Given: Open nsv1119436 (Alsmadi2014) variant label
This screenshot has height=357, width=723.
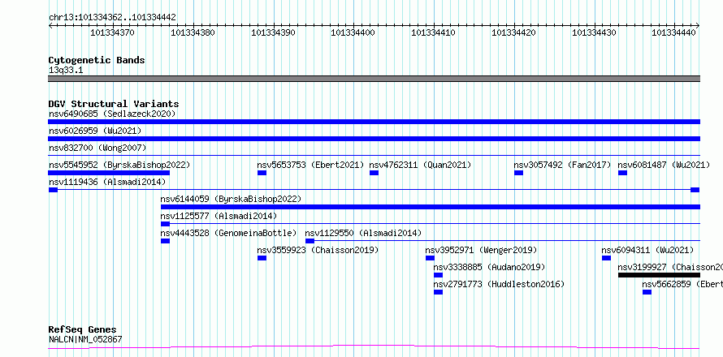Looking at the screenshot, I should click(x=107, y=182).
